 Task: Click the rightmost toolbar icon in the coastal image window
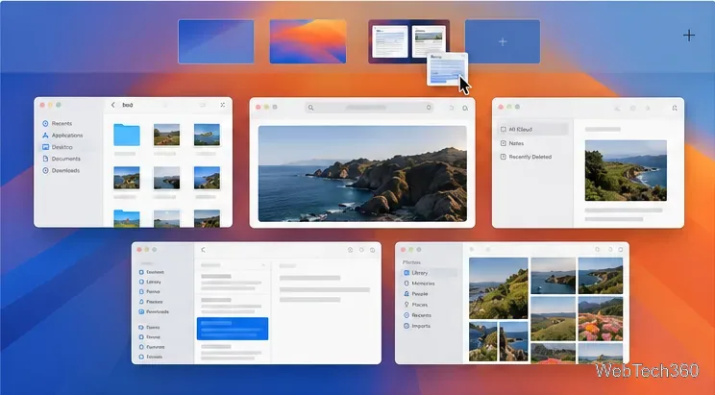pos(465,108)
